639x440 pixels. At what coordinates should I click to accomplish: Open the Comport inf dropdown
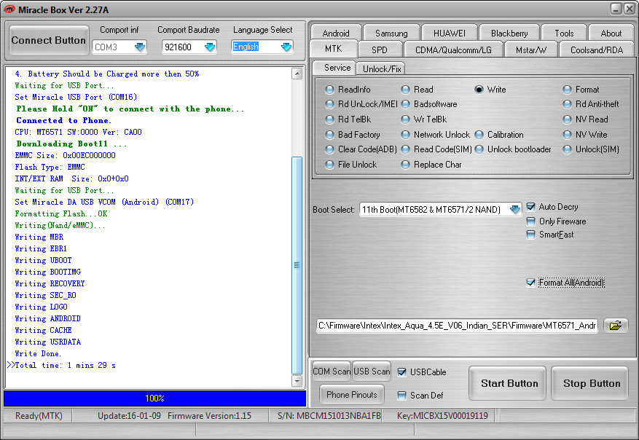click(140, 47)
